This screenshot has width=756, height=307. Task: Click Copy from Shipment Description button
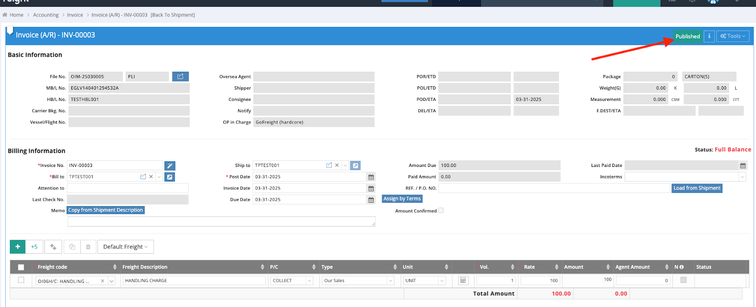105,210
